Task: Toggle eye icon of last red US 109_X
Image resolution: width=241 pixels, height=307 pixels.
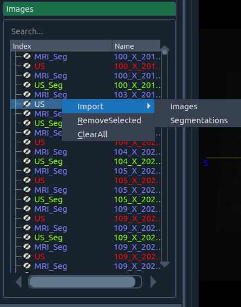Action: click(x=27, y=257)
